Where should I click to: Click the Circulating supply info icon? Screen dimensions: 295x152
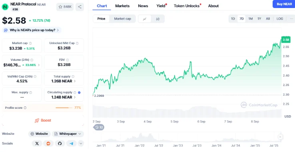click(75, 92)
